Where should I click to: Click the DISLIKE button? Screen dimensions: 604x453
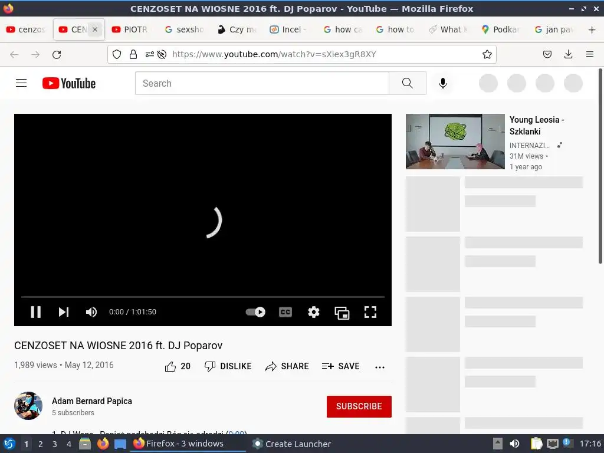pyautogui.click(x=228, y=366)
